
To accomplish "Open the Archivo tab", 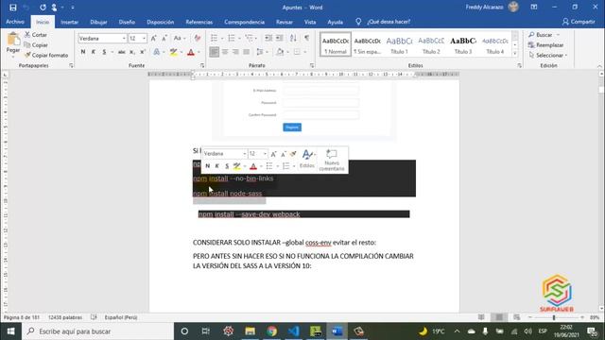I will pyautogui.click(x=15, y=22).
